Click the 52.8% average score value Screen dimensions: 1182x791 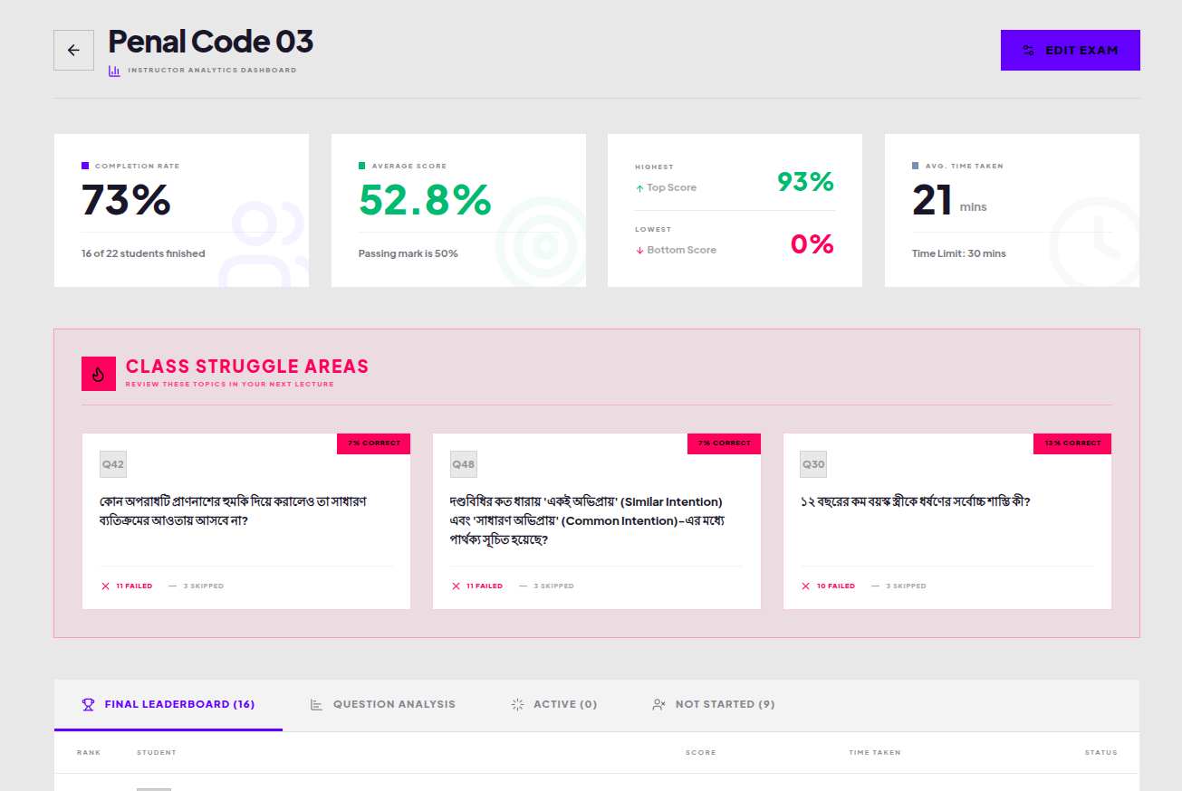coord(425,200)
